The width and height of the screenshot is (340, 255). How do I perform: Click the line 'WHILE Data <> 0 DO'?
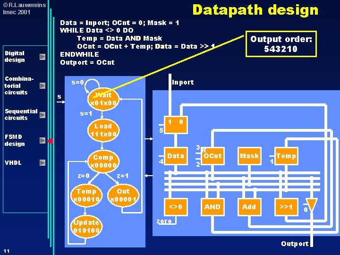pos(97,30)
